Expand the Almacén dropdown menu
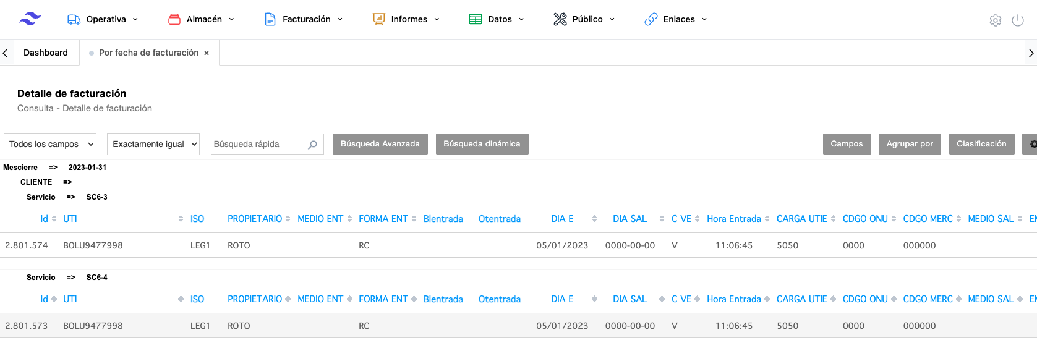The image size is (1037, 348). 202,19
